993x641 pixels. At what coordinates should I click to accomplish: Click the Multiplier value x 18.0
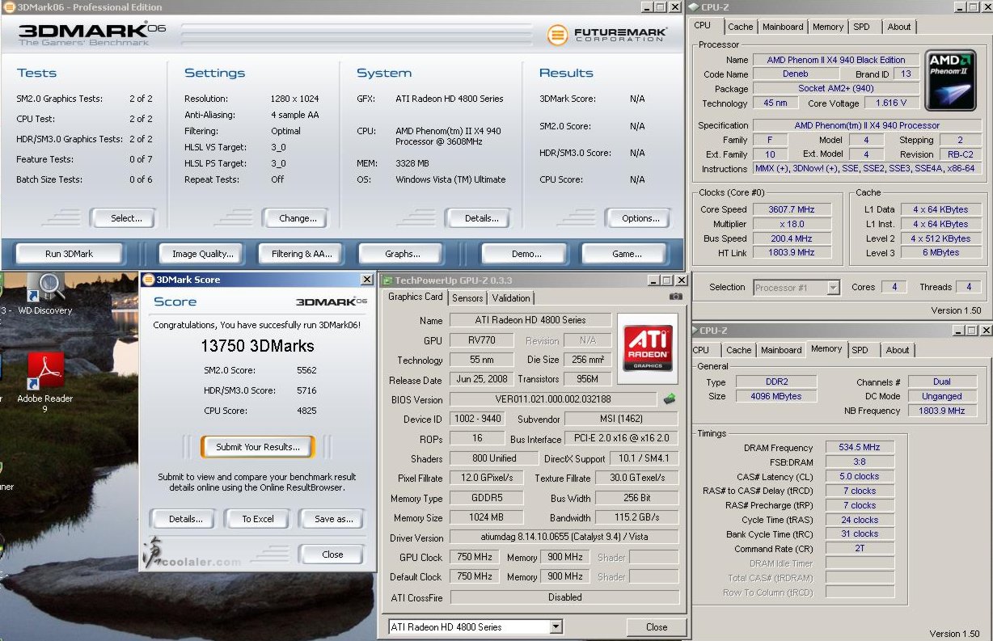tap(791, 224)
